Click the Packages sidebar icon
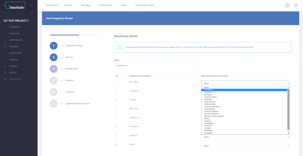 tap(6, 46)
